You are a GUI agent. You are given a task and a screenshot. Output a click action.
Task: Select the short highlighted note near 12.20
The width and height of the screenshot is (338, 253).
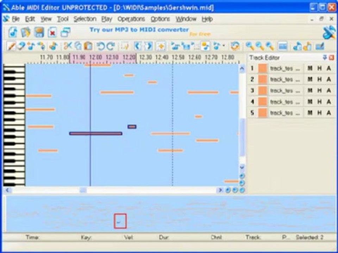(132, 127)
